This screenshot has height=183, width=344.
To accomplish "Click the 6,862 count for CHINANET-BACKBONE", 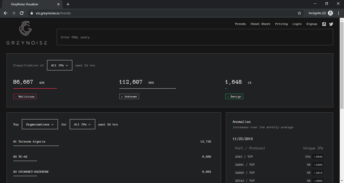I will click(207, 172).
